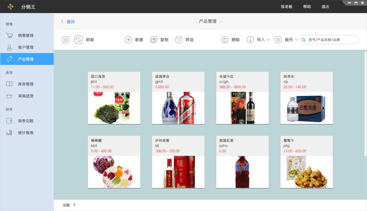Viewport: 367px width, 211px height.
Task: Select the 国酒茅台 product thumbnail
Action: [x=178, y=108]
